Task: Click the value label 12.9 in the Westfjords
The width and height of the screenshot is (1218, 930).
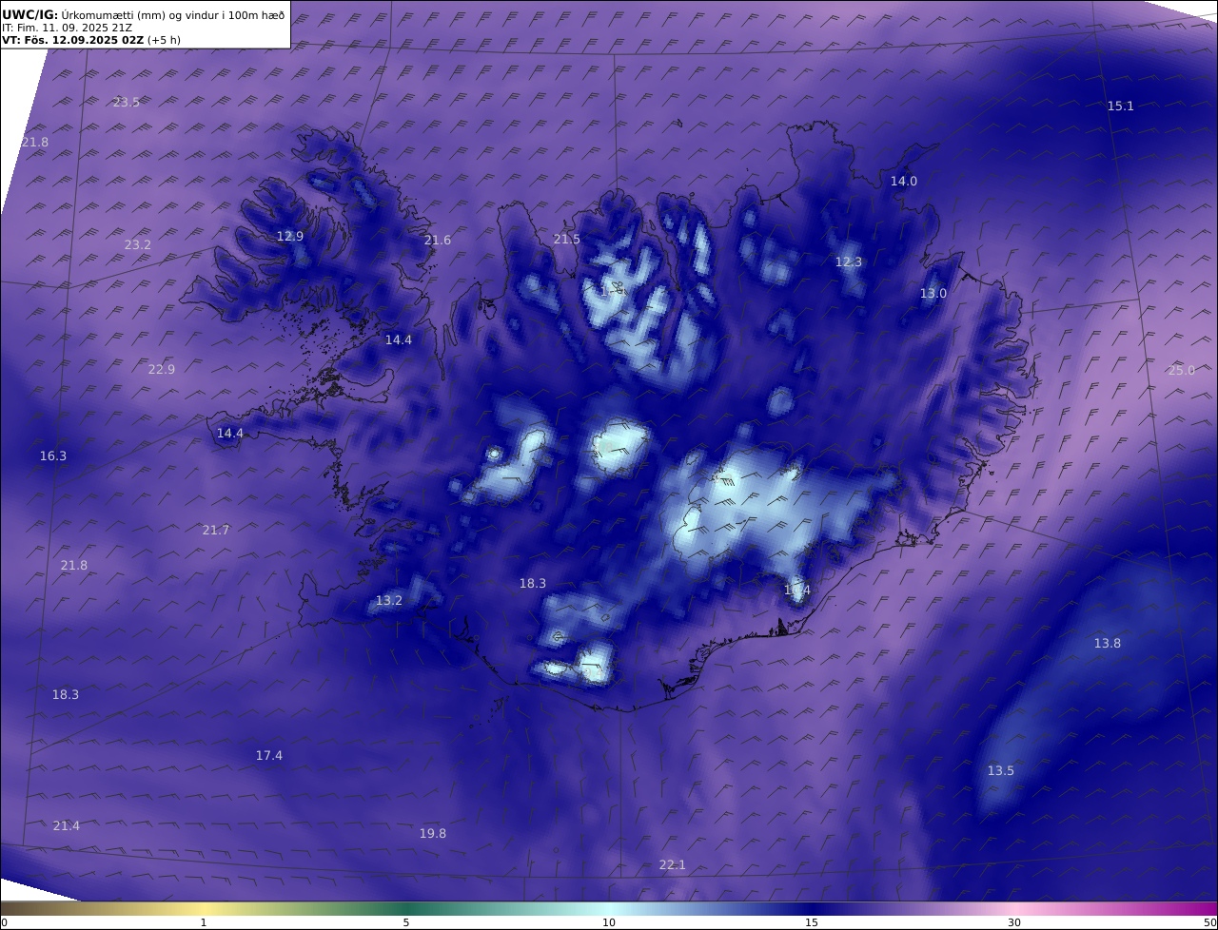Action: click(x=290, y=236)
